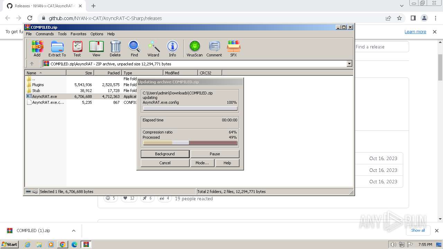Image resolution: width=443 pixels, height=249 pixels.
Task: Open a new Chrome tab
Action: pos(93,6)
